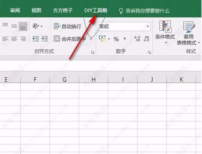This screenshot has width=202, height=154.
Task: Align text right
Action: 23,39
